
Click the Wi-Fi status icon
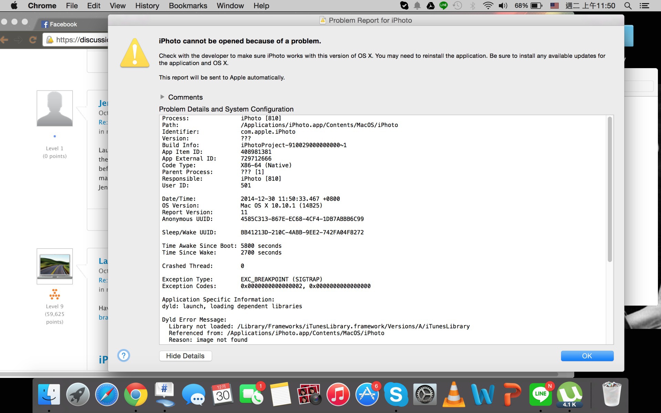[x=488, y=6]
